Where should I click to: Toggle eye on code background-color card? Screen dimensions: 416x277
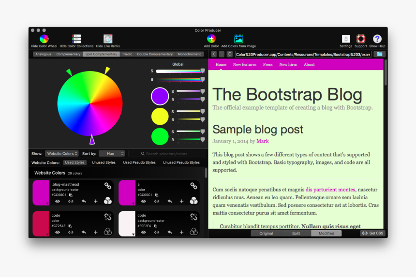point(143,233)
